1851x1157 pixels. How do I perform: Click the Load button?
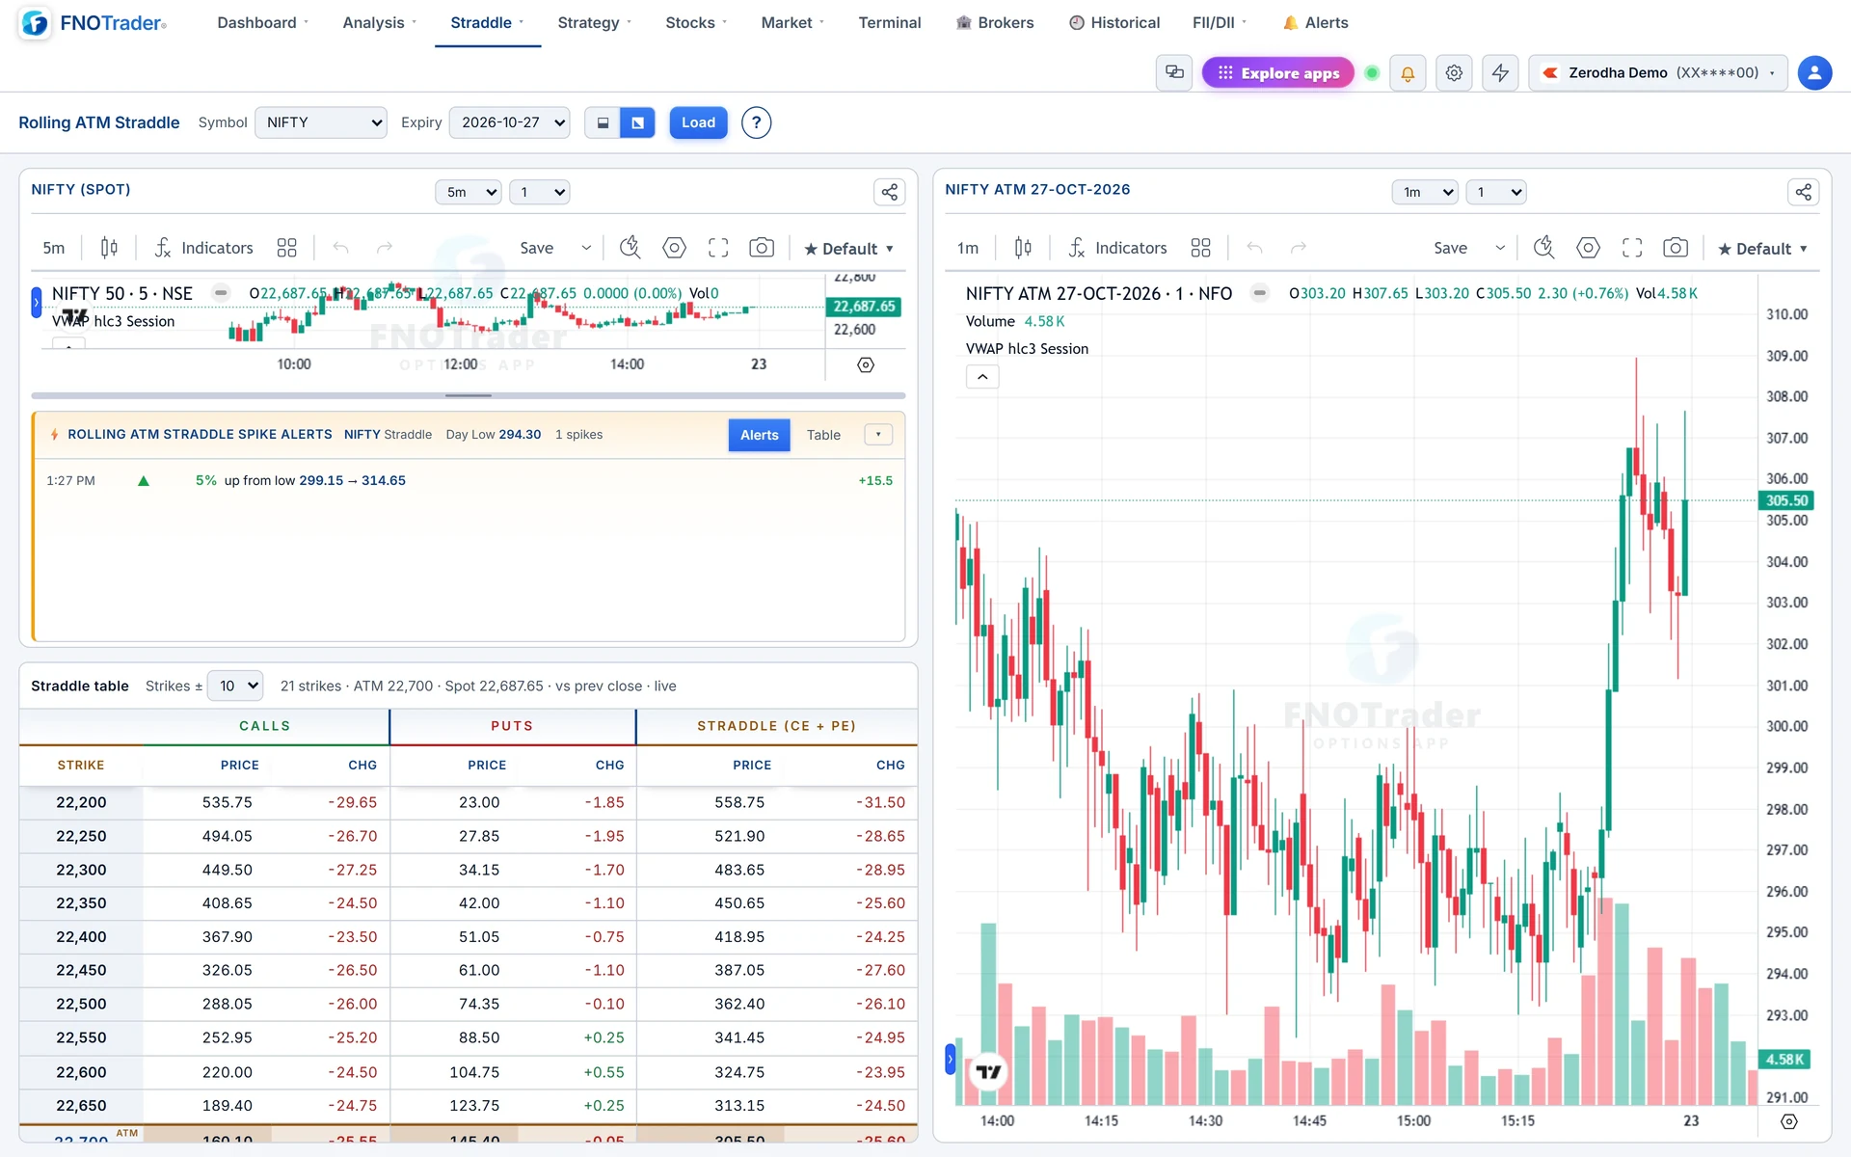tap(698, 122)
